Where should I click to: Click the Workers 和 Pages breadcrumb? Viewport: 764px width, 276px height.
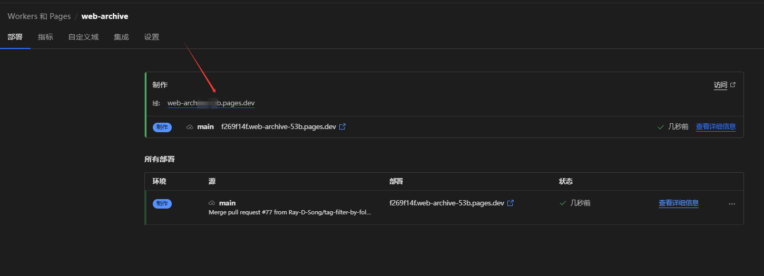coord(39,16)
